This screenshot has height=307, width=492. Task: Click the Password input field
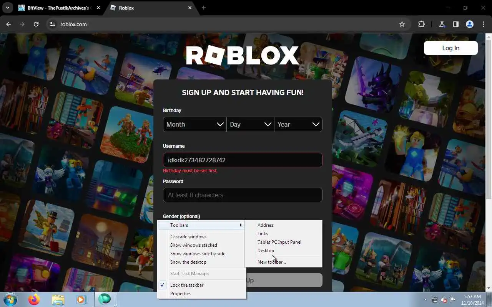[243, 195]
